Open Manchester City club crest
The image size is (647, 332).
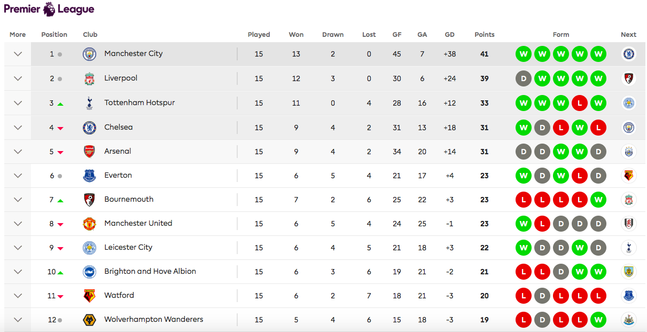pos(89,54)
